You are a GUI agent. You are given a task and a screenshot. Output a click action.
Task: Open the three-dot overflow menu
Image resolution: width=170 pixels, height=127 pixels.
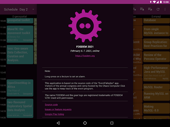coord(165,9)
